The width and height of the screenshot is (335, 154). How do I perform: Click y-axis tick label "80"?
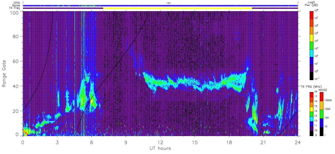(x=16, y=36)
